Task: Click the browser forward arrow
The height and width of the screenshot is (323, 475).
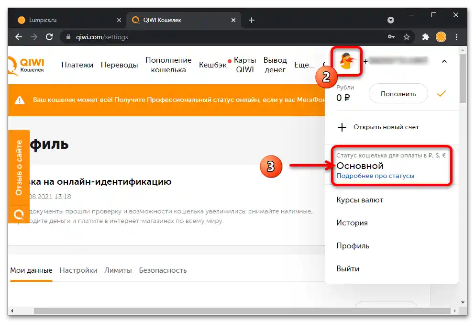Action: 34,37
